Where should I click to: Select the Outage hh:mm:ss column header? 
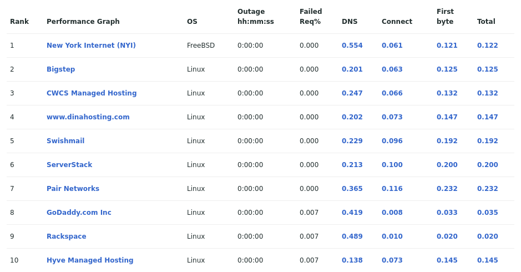(x=256, y=17)
